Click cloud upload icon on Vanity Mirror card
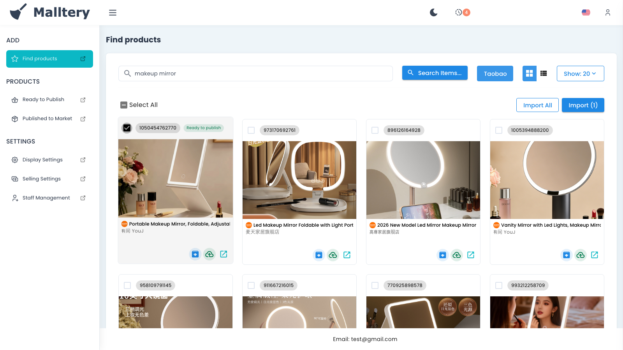Image resolution: width=623 pixels, height=350 pixels. (x=581, y=255)
